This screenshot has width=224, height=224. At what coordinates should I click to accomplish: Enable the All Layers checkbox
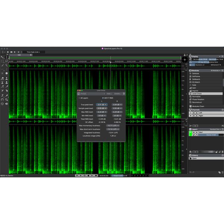[79, 98]
